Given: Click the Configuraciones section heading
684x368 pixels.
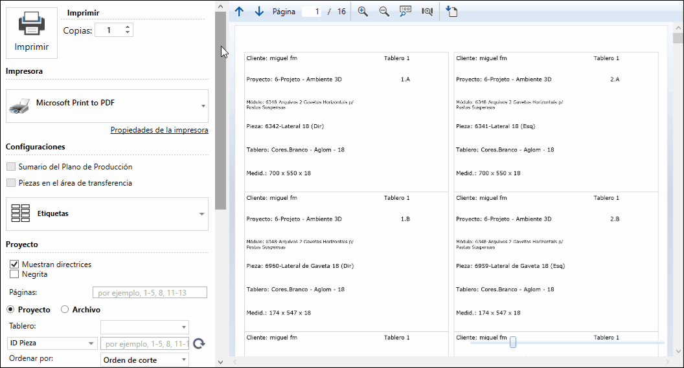Looking at the screenshot, I should (36, 147).
